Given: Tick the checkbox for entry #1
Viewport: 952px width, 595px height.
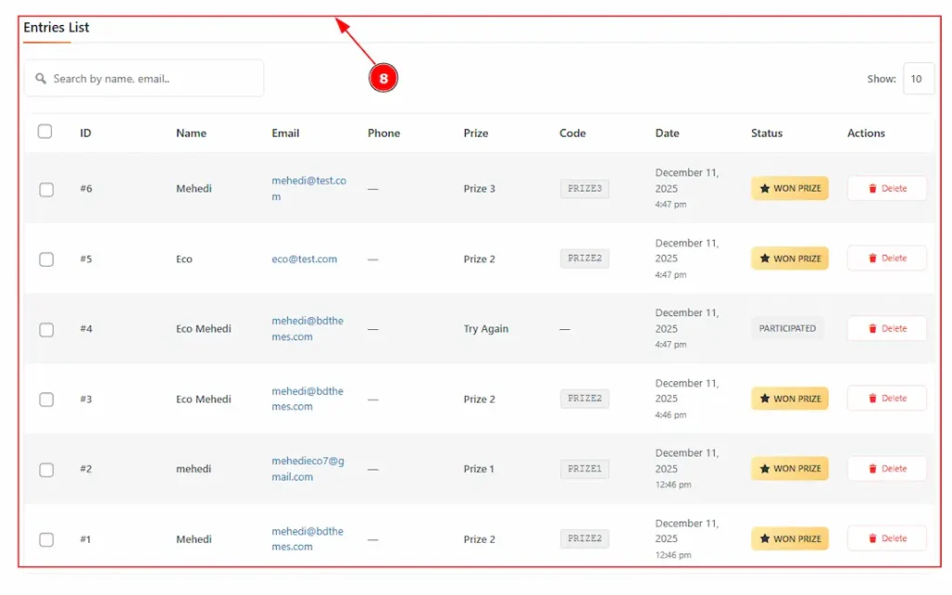Looking at the screenshot, I should [x=46, y=540].
